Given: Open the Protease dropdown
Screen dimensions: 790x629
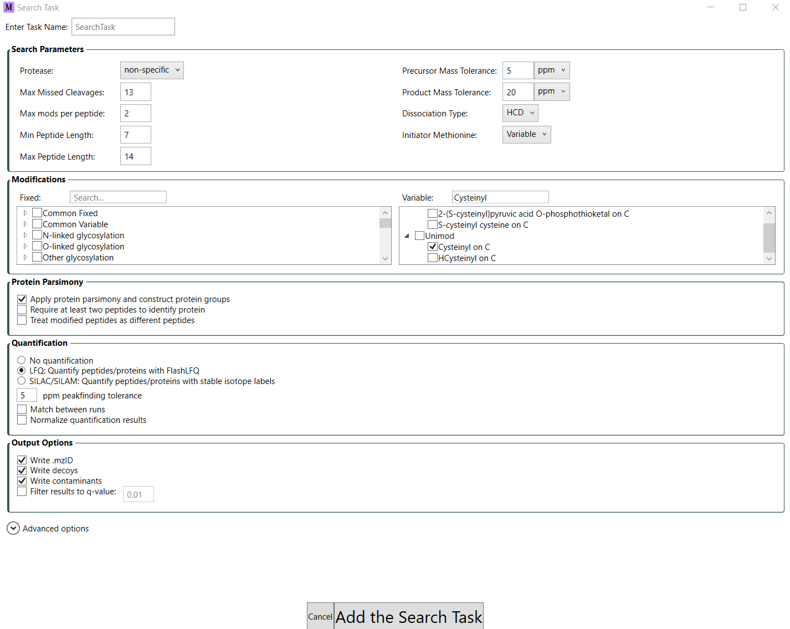Looking at the screenshot, I should [151, 70].
